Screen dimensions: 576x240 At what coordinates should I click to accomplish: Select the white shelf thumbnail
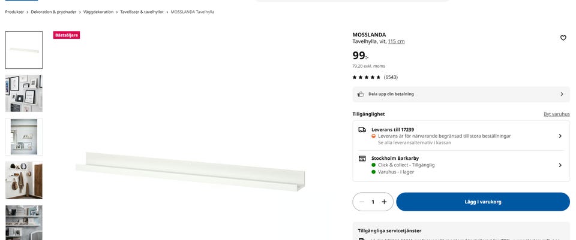[24, 50]
